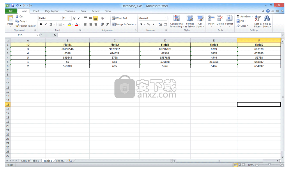292x174 pixels.
Task: Apply percent style format
Action: coord(148,24)
